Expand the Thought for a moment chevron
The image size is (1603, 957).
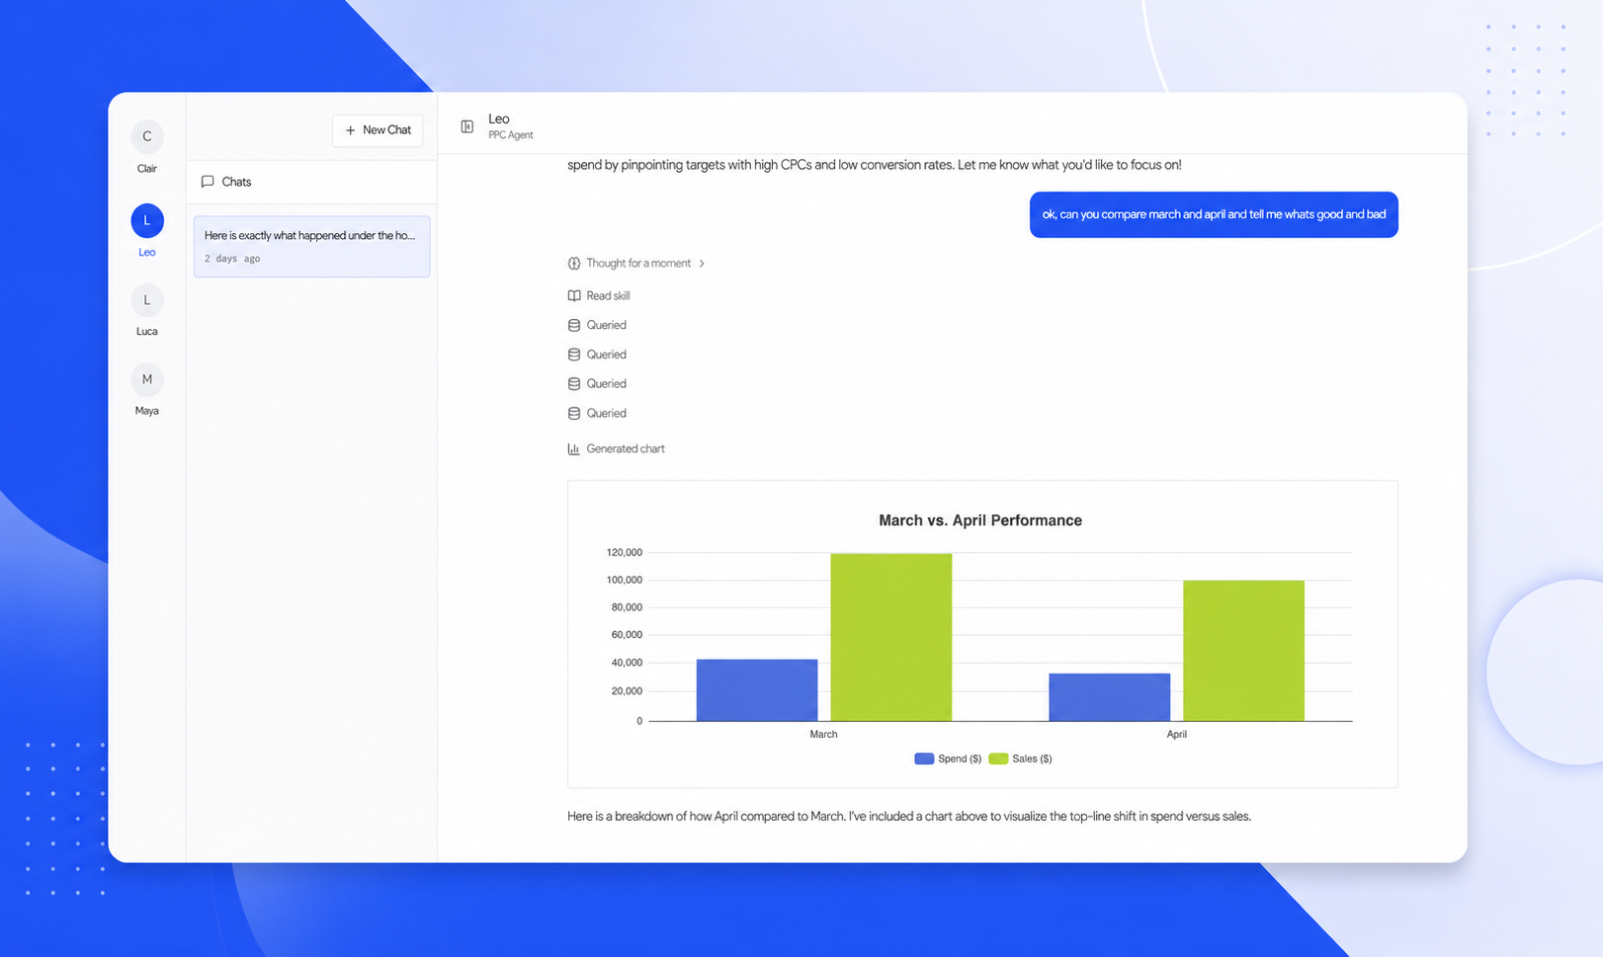point(702,264)
